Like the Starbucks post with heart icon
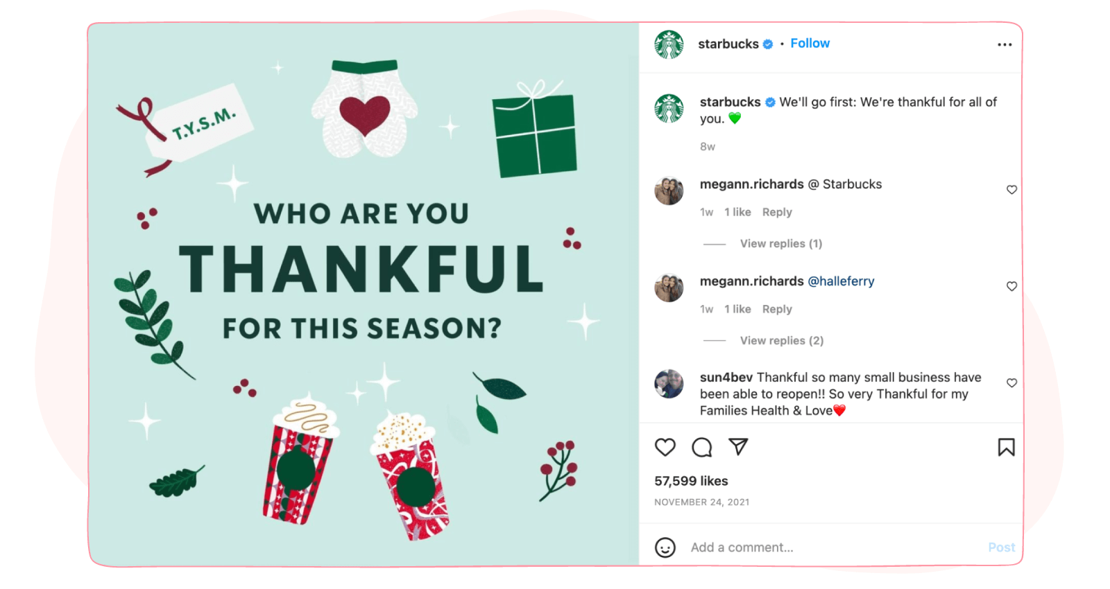 665,448
